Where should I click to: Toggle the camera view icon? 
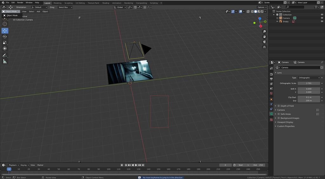pos(264,42)
